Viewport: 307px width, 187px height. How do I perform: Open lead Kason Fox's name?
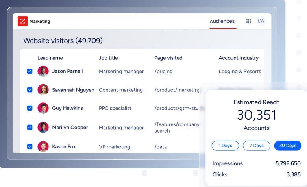[x=64, y=147]
